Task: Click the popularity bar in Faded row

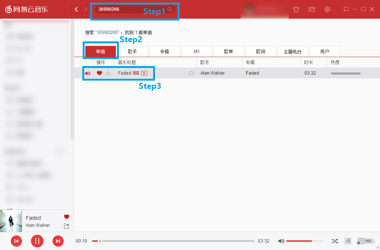Action: click(x=346, y=73)
